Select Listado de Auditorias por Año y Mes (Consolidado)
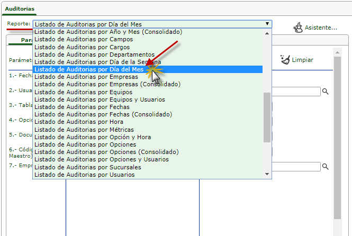Screen dimensions: 352x236 tap(148, 32)
